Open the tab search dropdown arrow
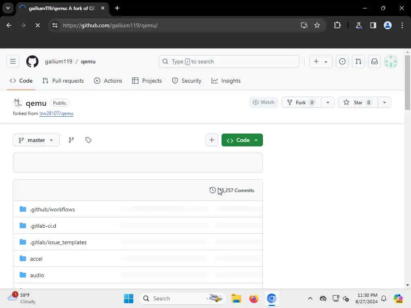 pos(8,8)
